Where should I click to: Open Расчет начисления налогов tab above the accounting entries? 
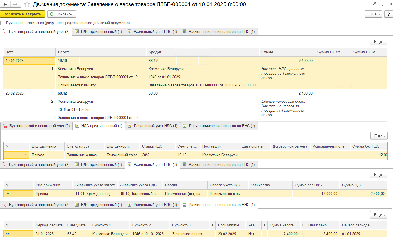pyautogui.click(x=219, y=32)
